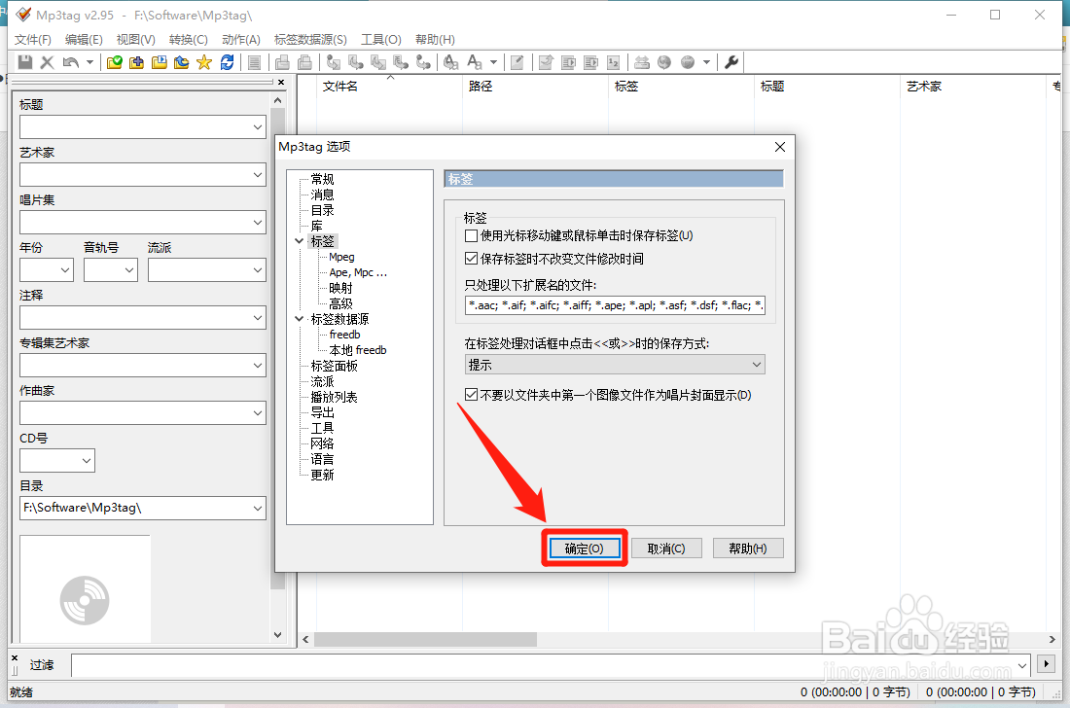Click the folder with up arrow icon
The width and height of the screenshot is (1070, 708).
182,62
